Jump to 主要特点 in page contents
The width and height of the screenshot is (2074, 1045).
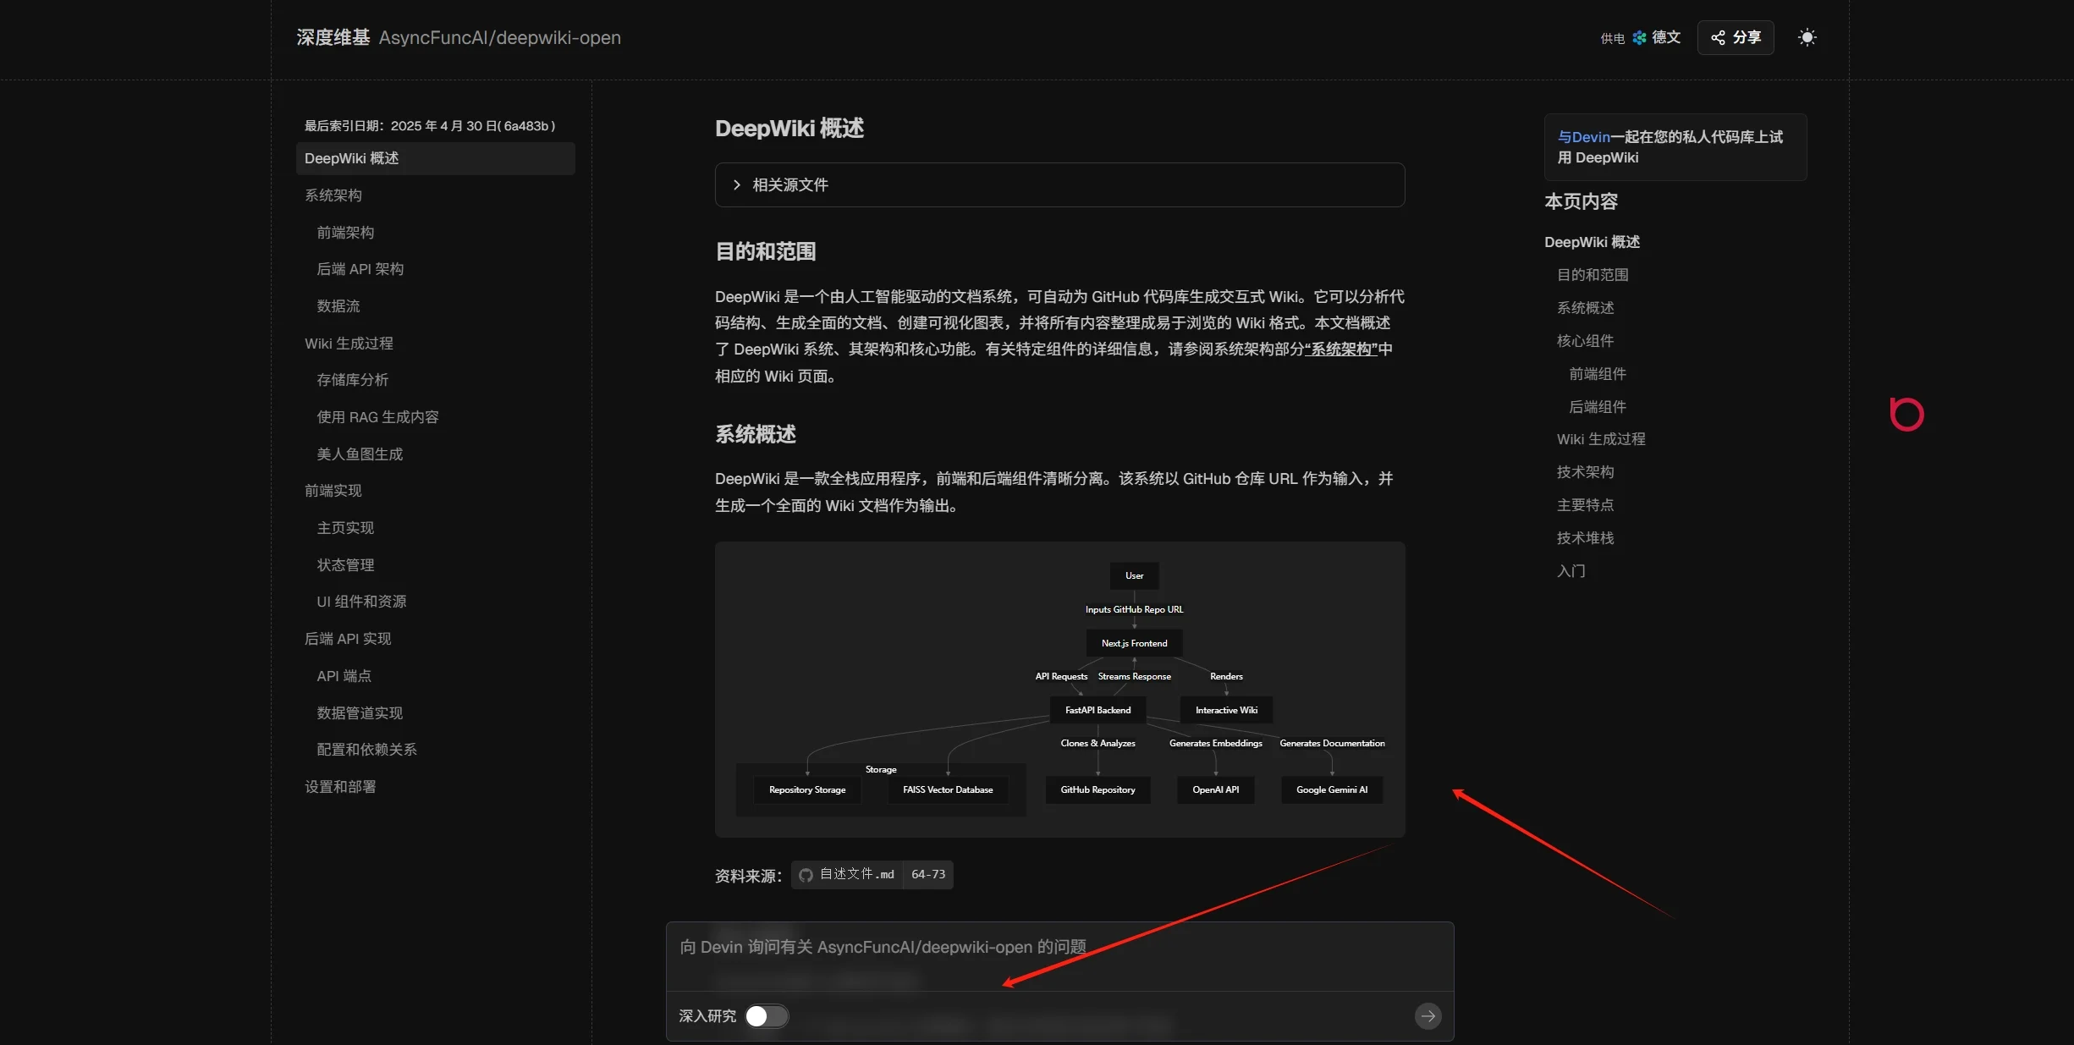pos(1586,505)
